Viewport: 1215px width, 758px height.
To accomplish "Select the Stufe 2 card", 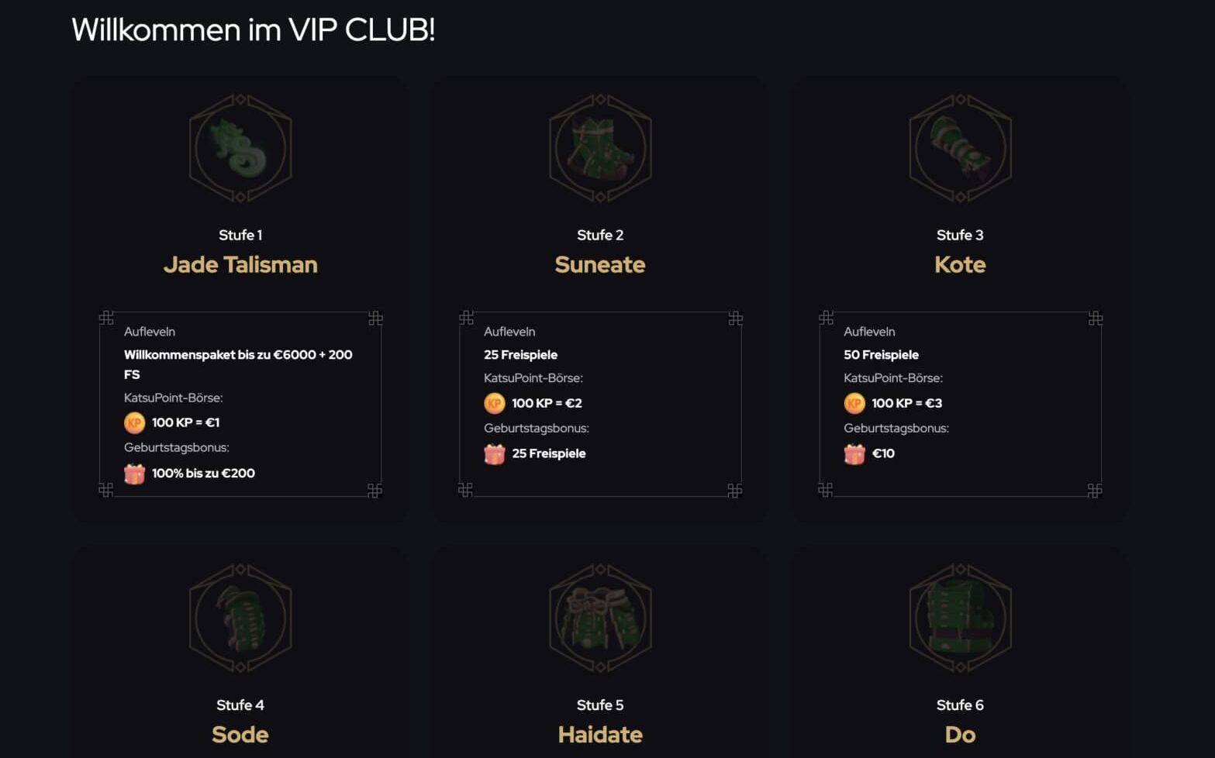I will tap(600, 298).
